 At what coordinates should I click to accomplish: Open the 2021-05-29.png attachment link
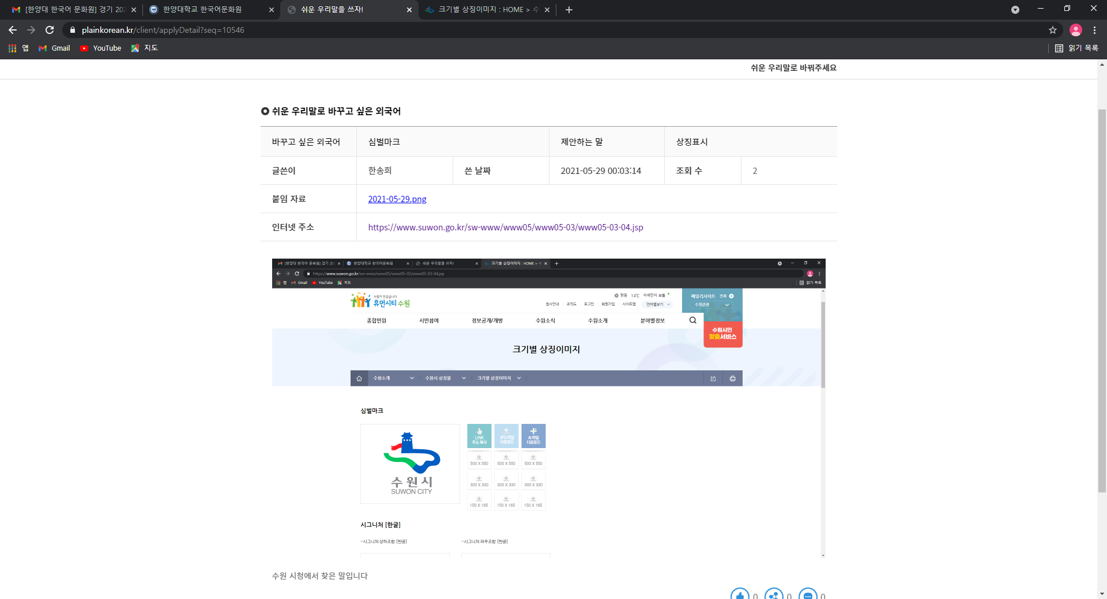397,199
